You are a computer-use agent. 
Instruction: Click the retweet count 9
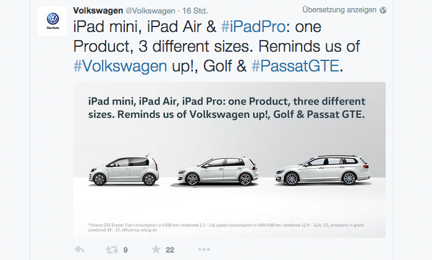(125, 250)
